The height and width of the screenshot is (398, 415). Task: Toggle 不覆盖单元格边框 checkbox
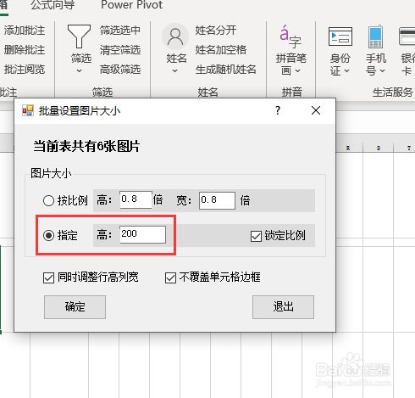[170, 277]
